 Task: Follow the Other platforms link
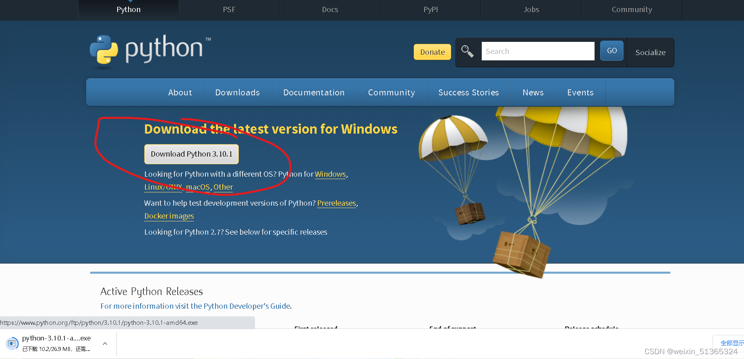point(223,187)
